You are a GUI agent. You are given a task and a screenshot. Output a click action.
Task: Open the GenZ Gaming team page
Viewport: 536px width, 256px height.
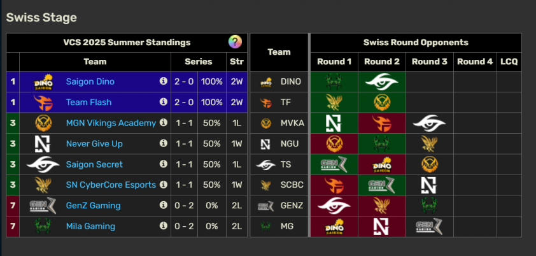[94, 206]
